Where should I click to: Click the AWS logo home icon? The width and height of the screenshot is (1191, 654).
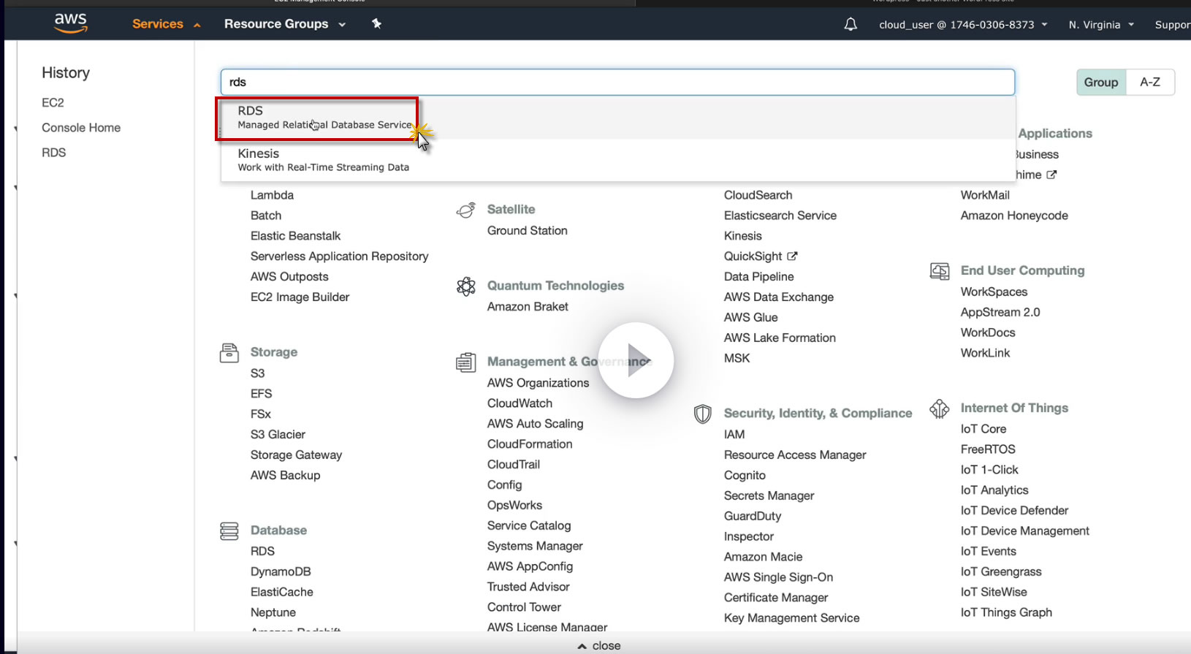click(71, 23)
